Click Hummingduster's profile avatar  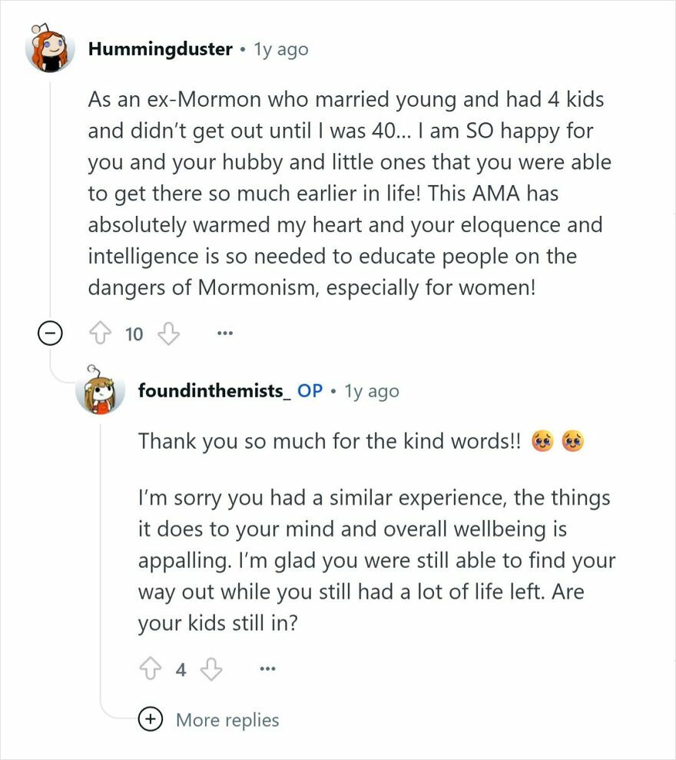tap(49, 48)
